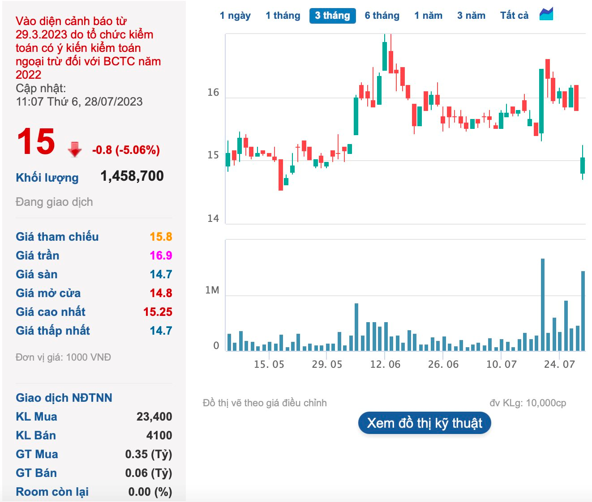
Task: Click the Đơn vị giá: 1000 VNĐ note
Action: (63, 357)
